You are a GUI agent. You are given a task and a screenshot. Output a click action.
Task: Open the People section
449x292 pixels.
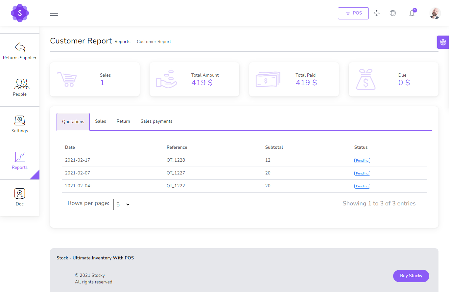tap(20, 88)
